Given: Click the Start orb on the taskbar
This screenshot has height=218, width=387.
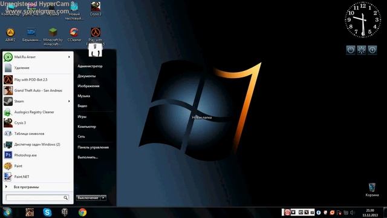Looking at the screenshot, I should click(x=7, y=213).
